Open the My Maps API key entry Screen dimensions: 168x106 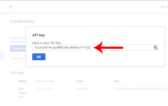click(x=23, y=93)
